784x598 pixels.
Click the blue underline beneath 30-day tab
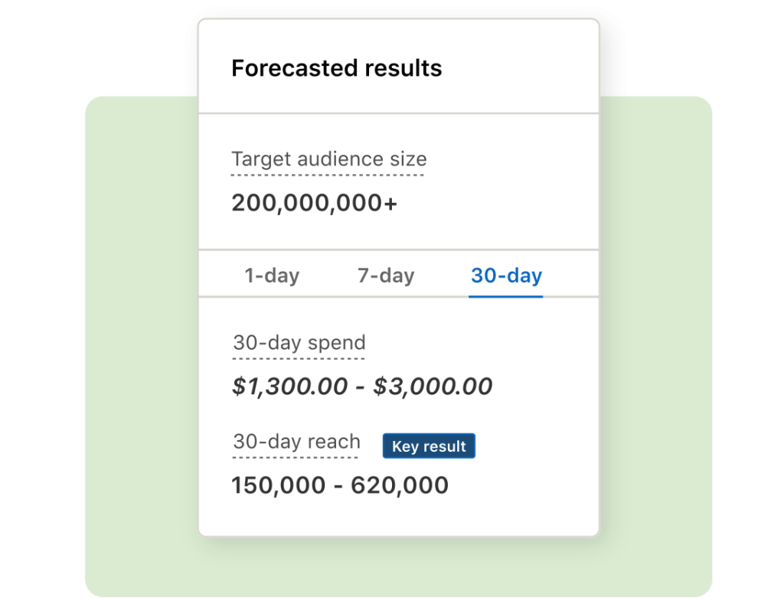click(506, 296)
